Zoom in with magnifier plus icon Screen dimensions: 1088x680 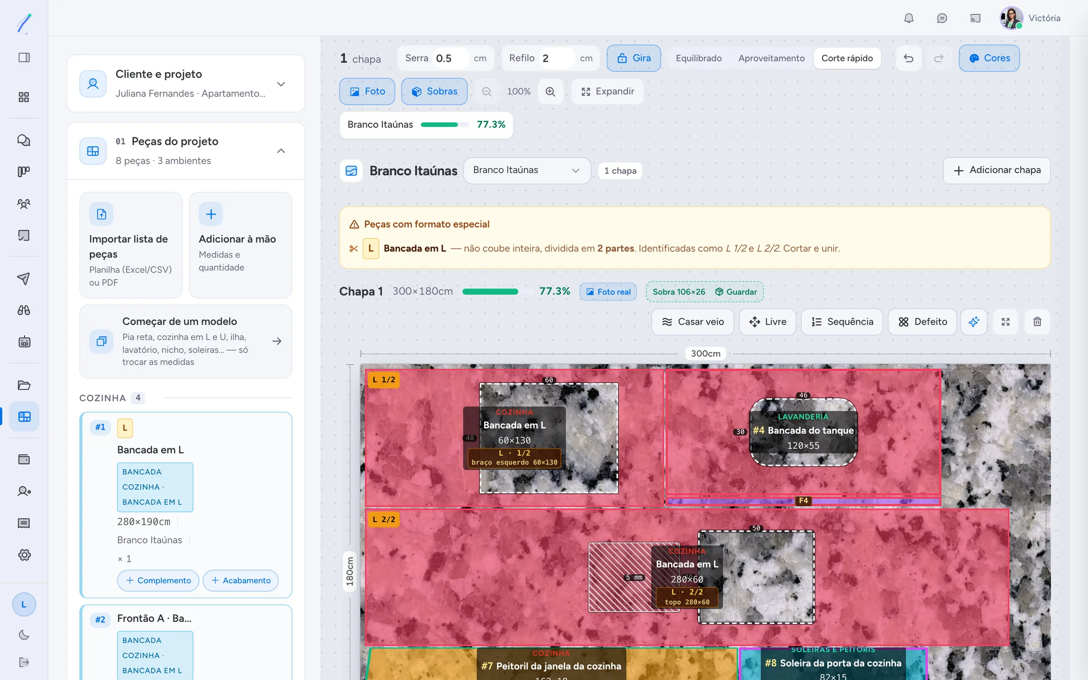click(x=550, y=92)
